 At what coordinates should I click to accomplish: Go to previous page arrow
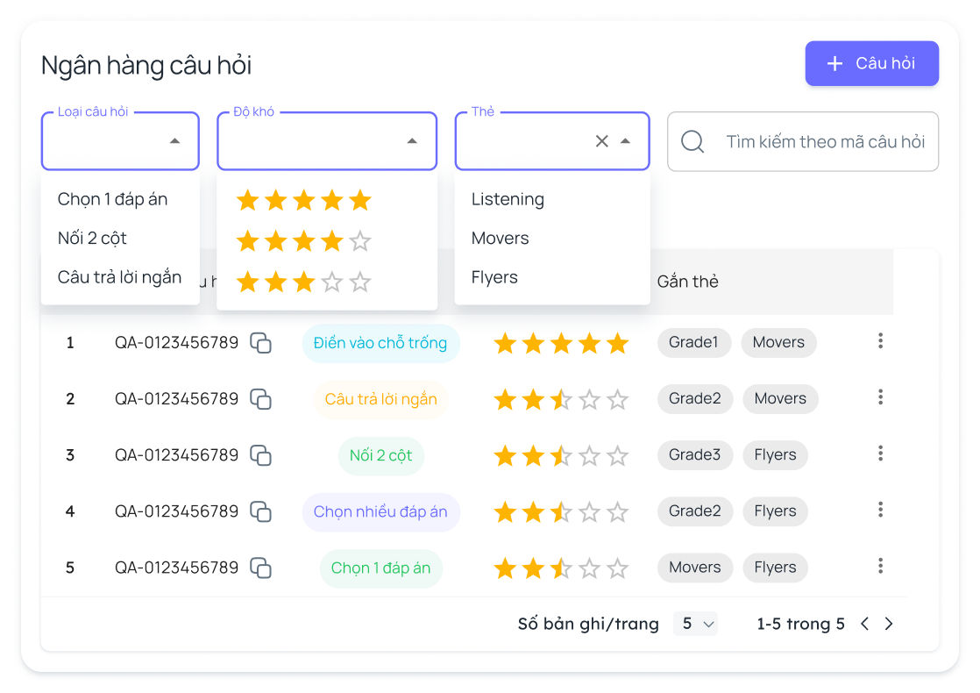864,624
